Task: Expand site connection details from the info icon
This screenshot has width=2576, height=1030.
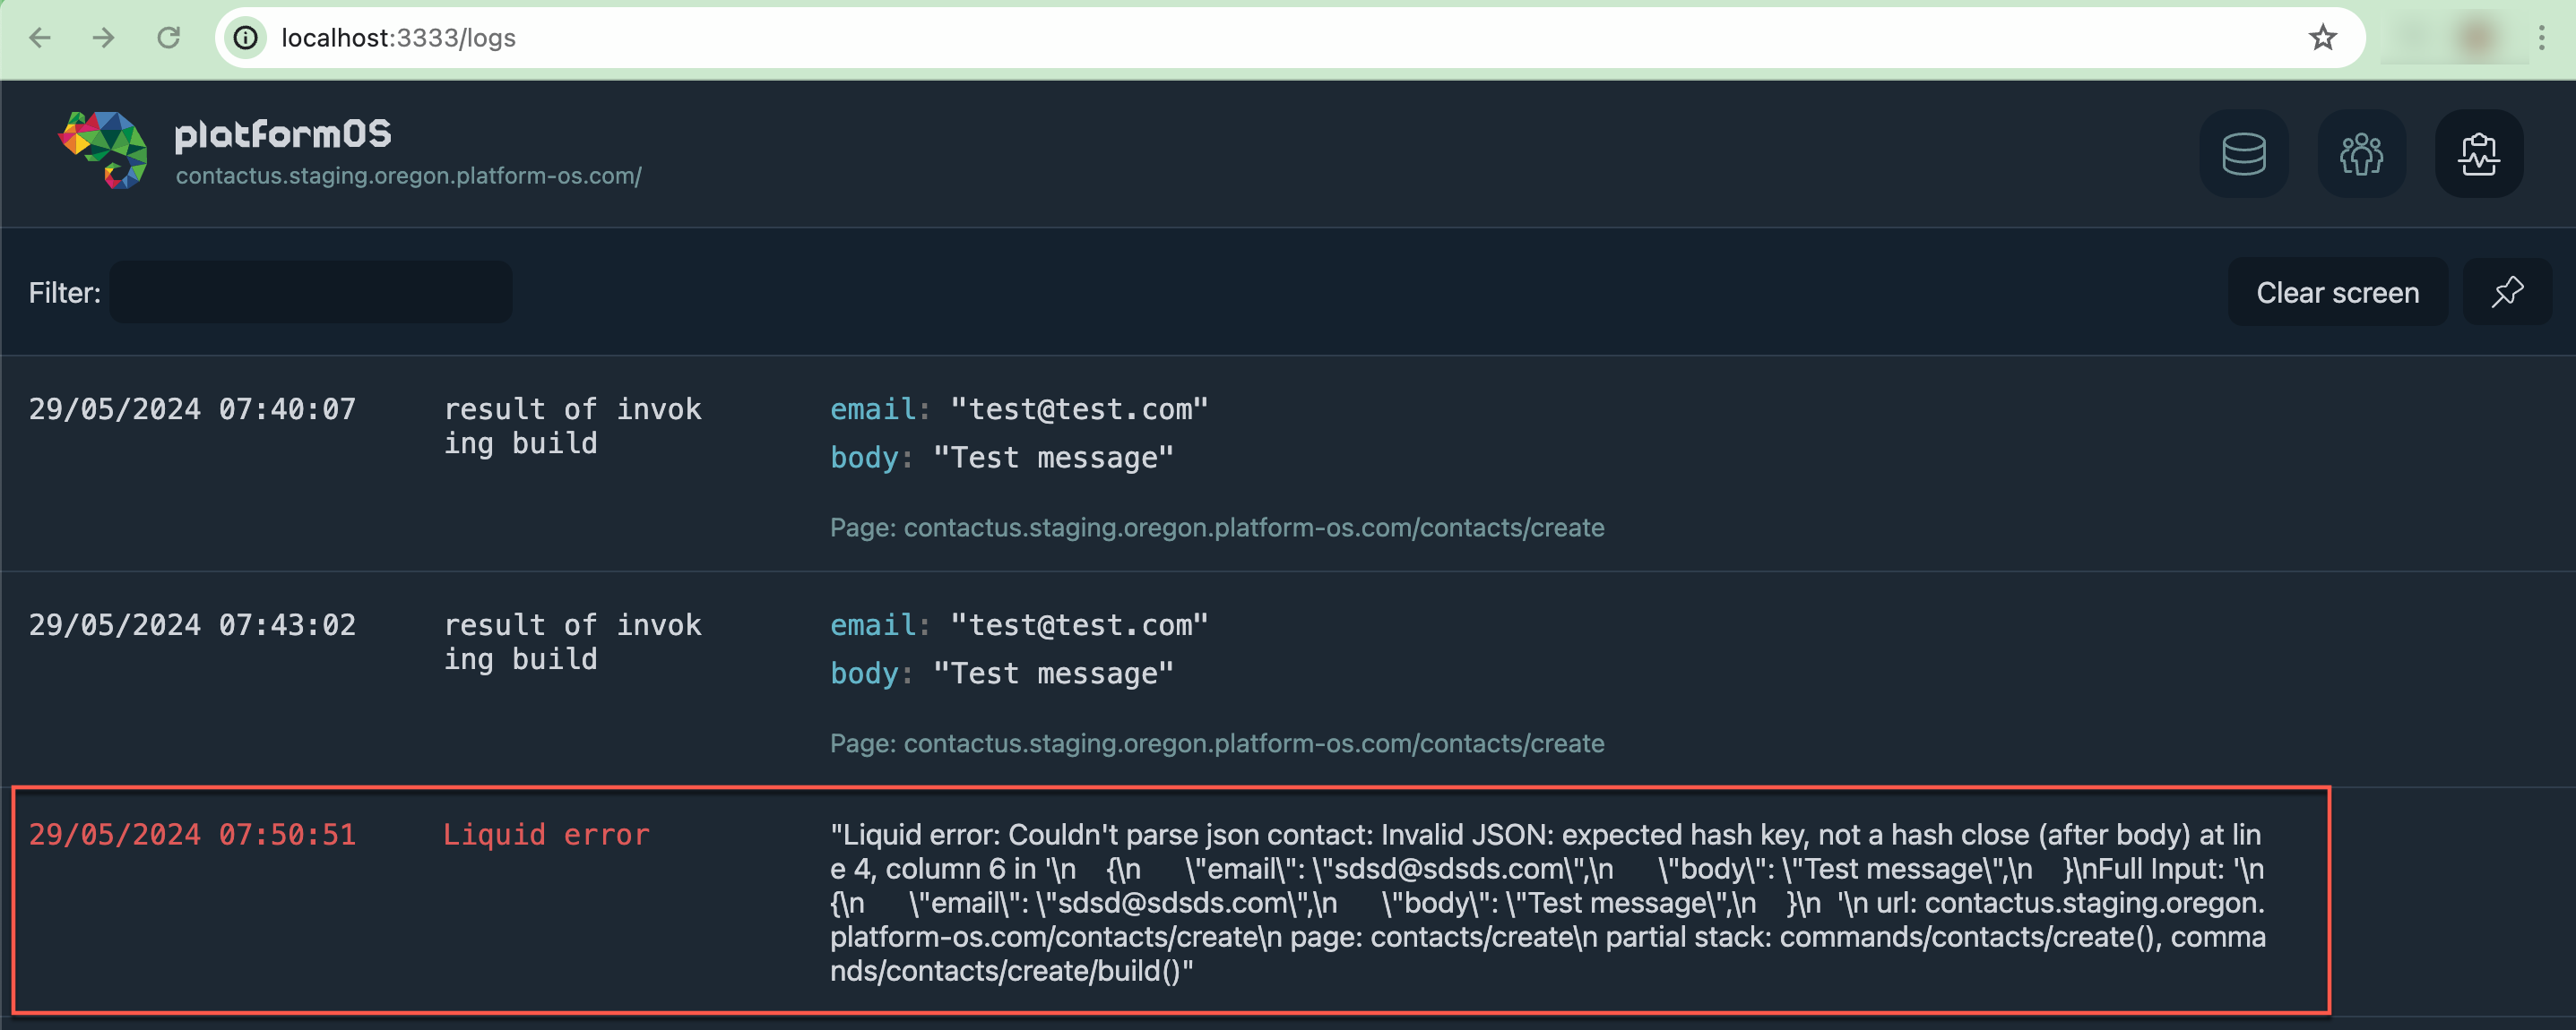Action: point(245,38)
